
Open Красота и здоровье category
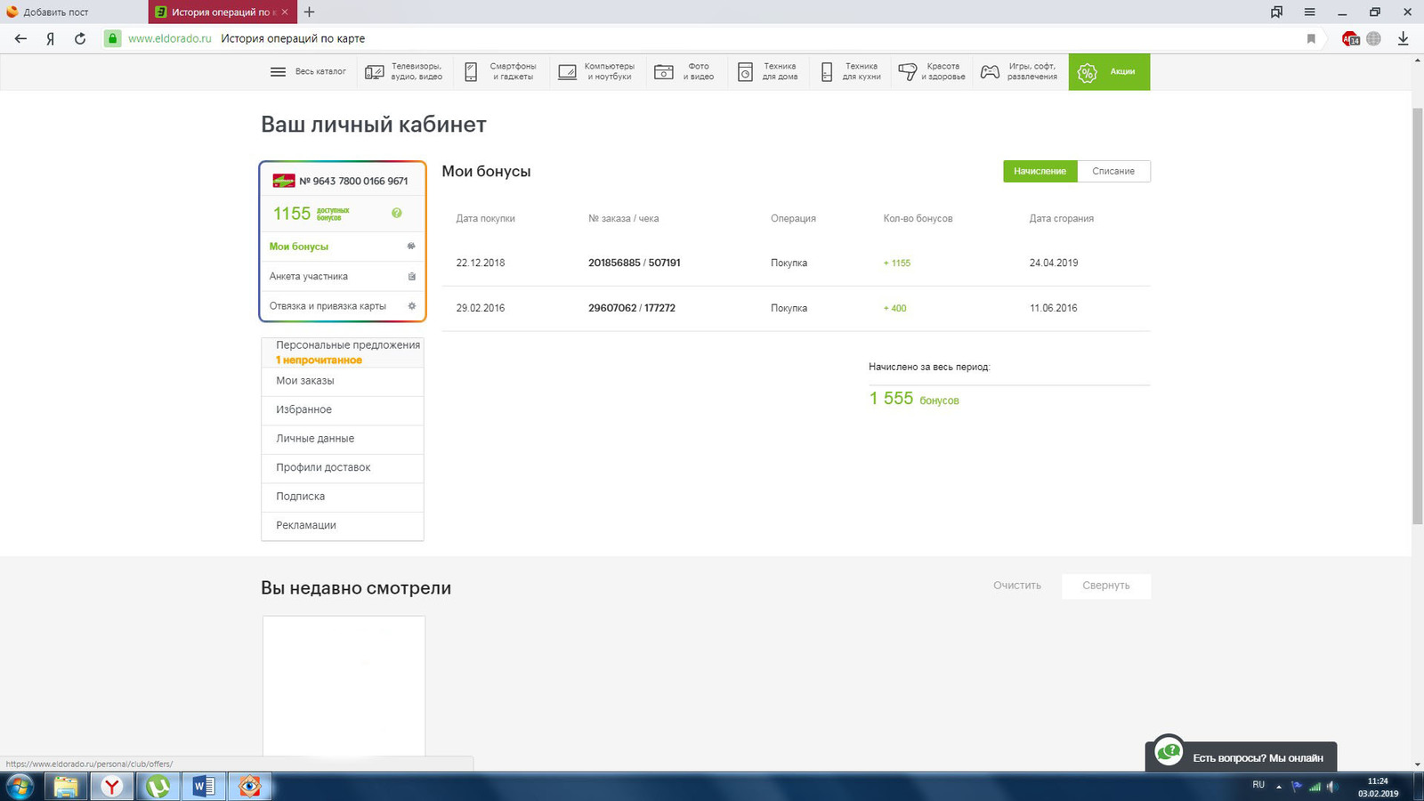932,71
